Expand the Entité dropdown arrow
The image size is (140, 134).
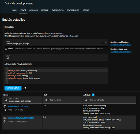click(x=105, y=43)
